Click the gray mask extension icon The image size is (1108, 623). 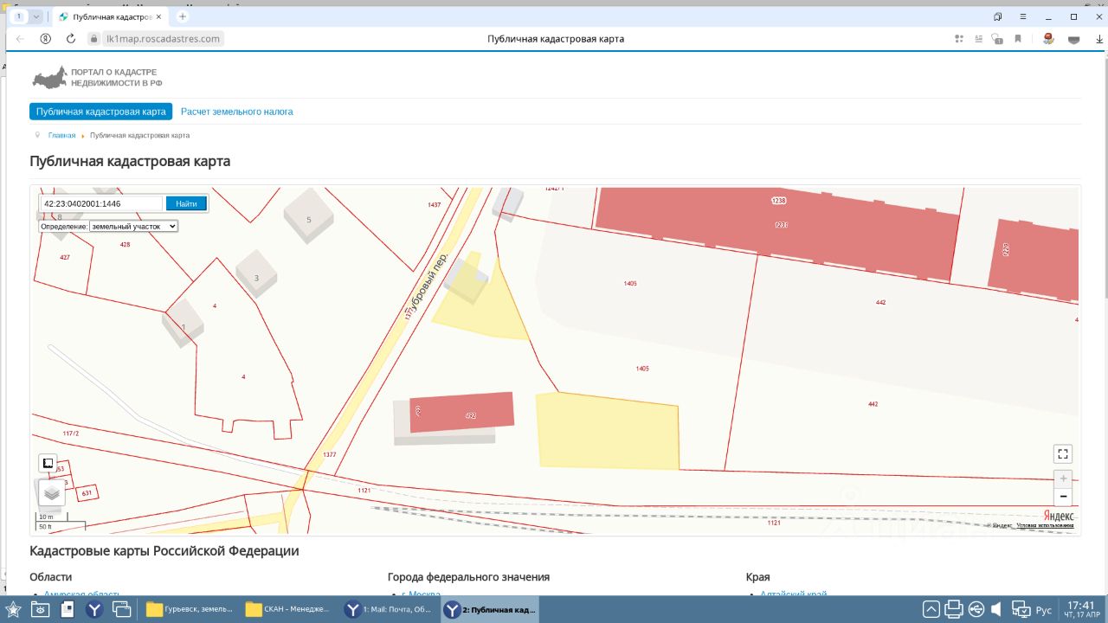point(1074,39)
